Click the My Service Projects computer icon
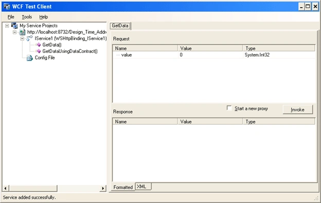 point(14,26)
